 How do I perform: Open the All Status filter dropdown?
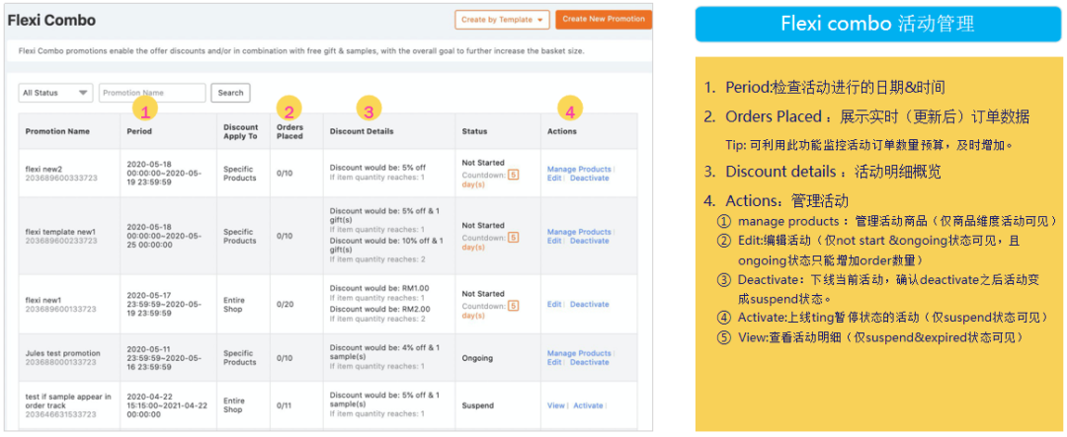click(55, 93)
